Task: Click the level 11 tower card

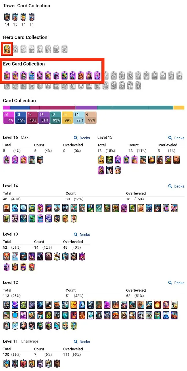Action: click(x=32, y=17)
